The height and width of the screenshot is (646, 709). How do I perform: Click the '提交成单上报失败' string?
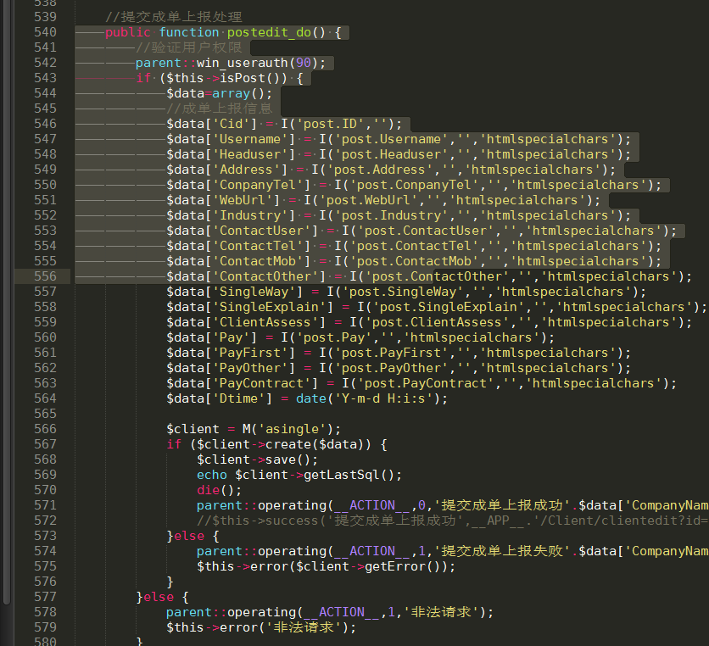pos(502,552)
